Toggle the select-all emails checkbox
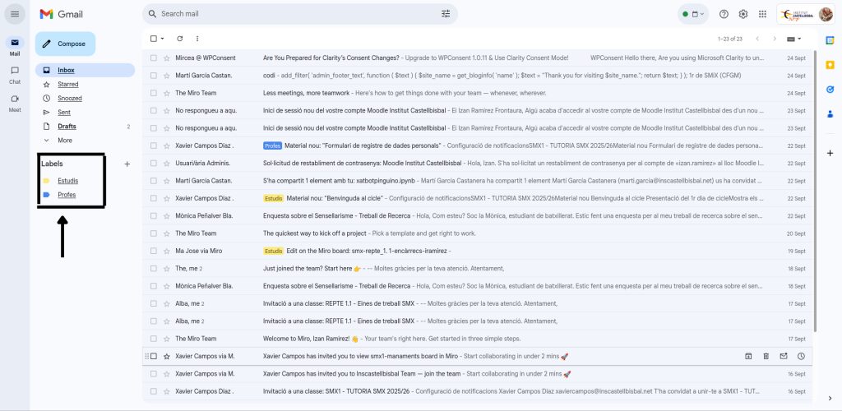 click(153, 39)
